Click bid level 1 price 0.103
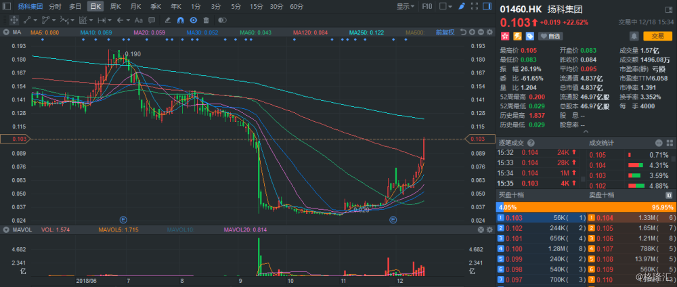The height and width of the screenshot is (287, 677). coord(513,219)
